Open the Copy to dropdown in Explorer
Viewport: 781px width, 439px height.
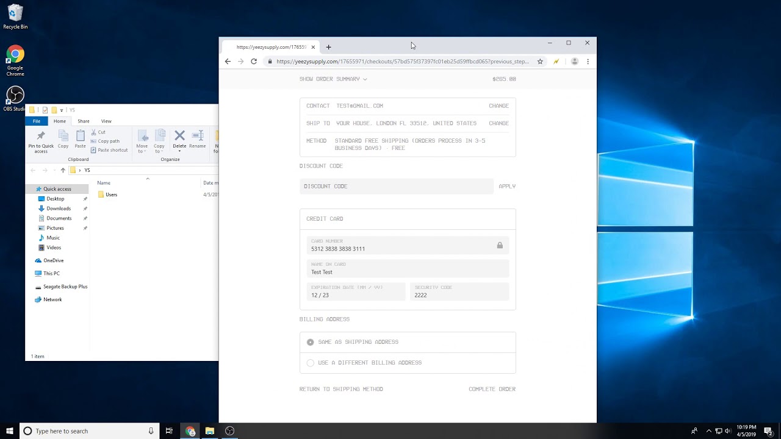click(x=159, y=149)
